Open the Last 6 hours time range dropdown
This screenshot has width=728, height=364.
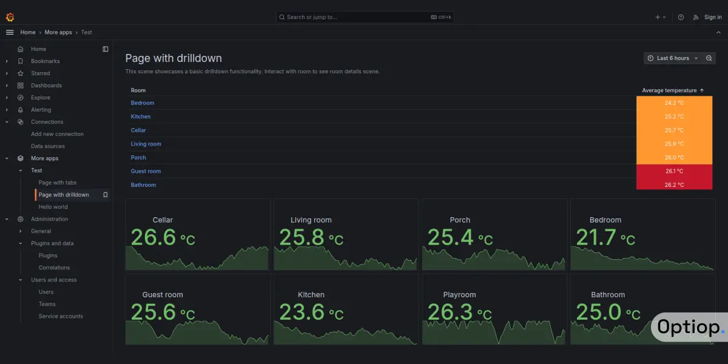pos(672,58)
